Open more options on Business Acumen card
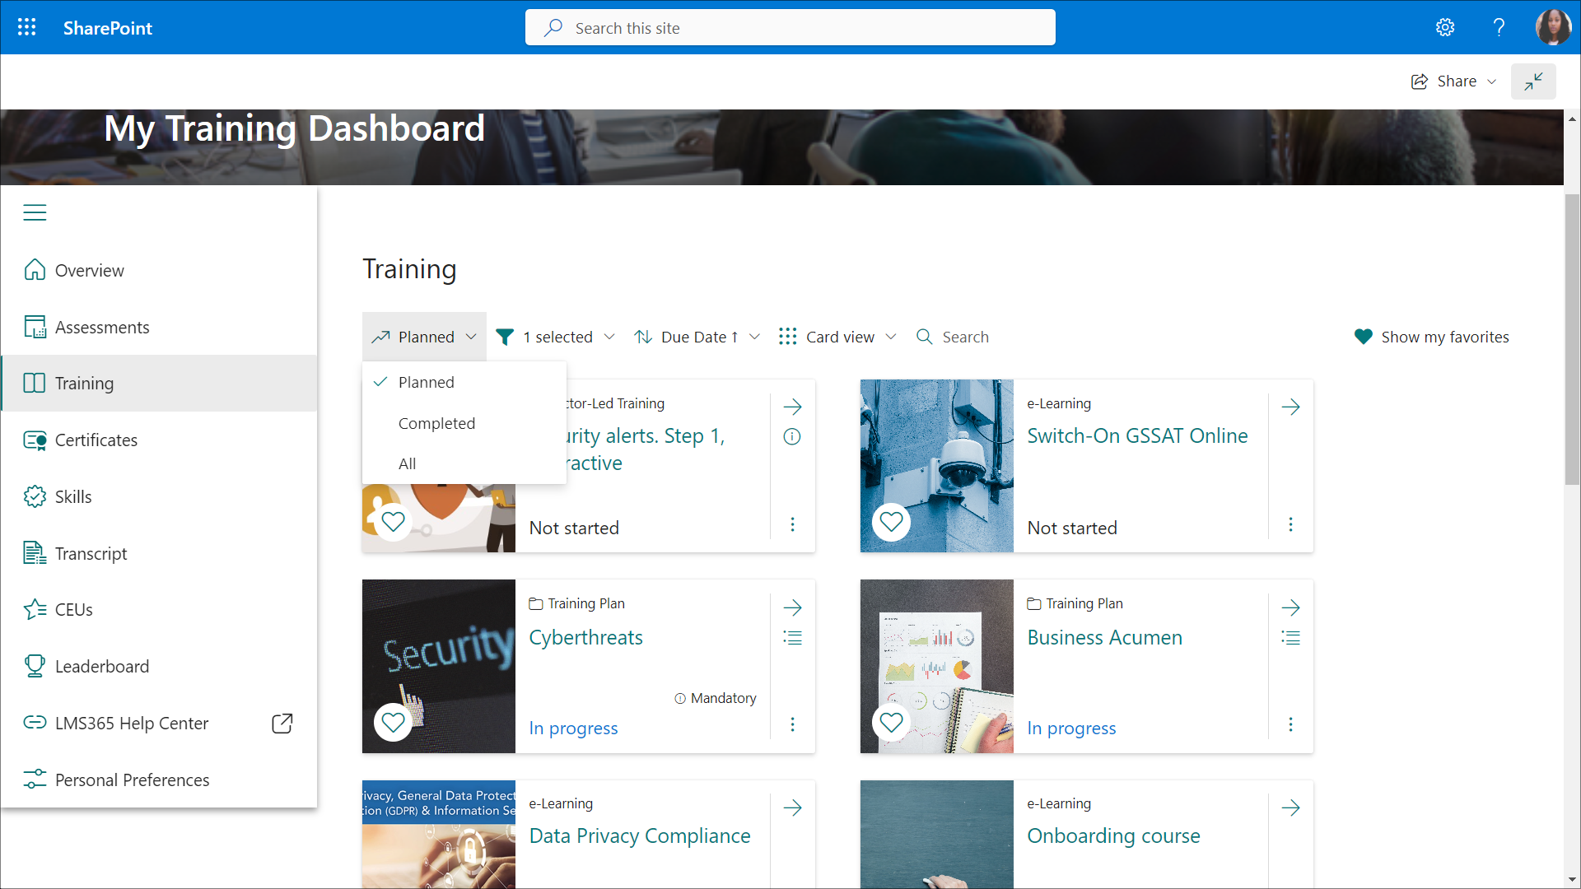The height and width of the screenshot is (889, 1581). (1290, 724)
